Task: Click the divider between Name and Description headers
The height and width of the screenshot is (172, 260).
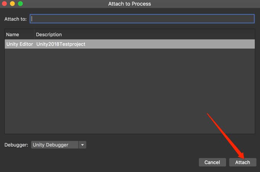Action: 33,34
